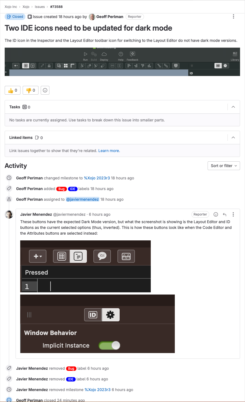
Task: Open Javier Menendez's name in "removed milestone" entry
Action: pos(32,390)
